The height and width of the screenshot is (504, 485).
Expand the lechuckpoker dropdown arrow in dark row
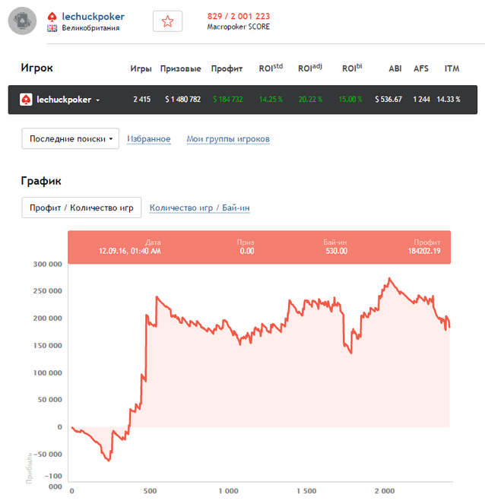pyautogui.click(x=98, y=100)
